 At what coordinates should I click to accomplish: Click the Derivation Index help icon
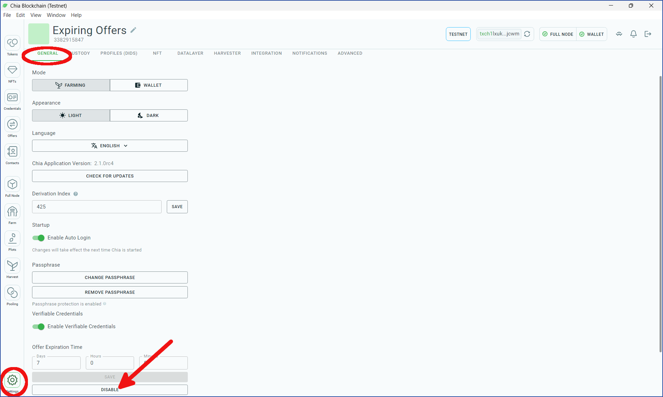coord(76,194)
